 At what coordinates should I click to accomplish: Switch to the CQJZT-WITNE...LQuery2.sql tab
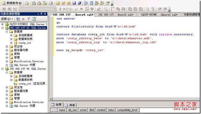coord(159,15)
